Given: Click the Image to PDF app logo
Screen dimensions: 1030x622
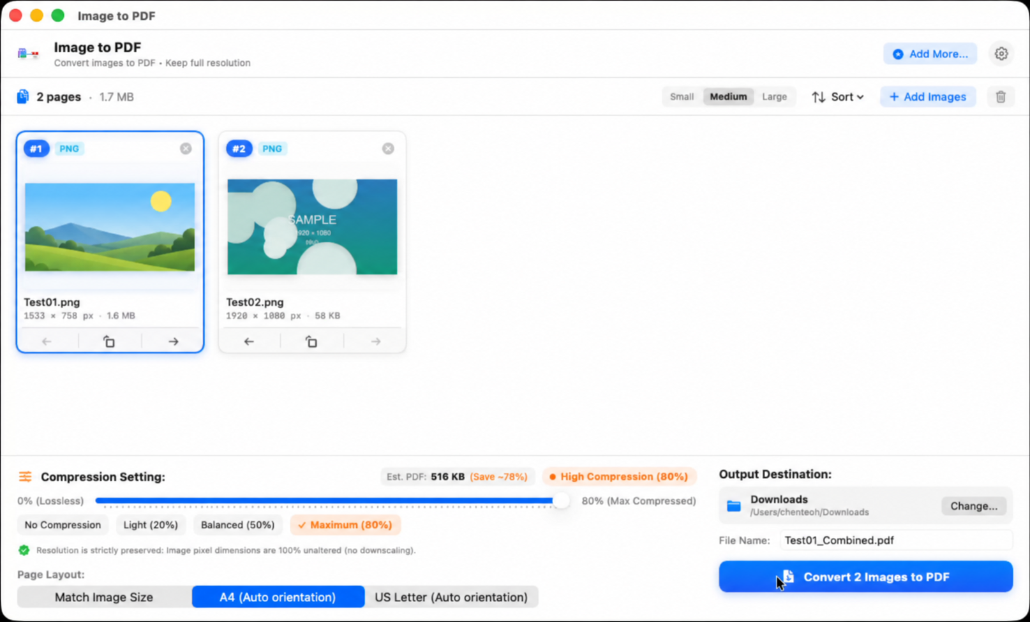Looking at the screenshot, I should tap(28, 54).
